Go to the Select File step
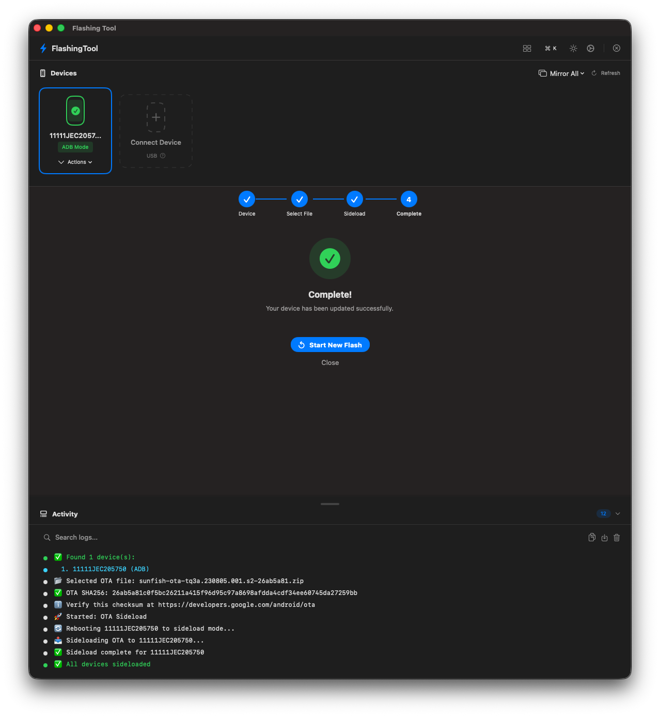The image size is (660, 717). click(x=300, y=204)
